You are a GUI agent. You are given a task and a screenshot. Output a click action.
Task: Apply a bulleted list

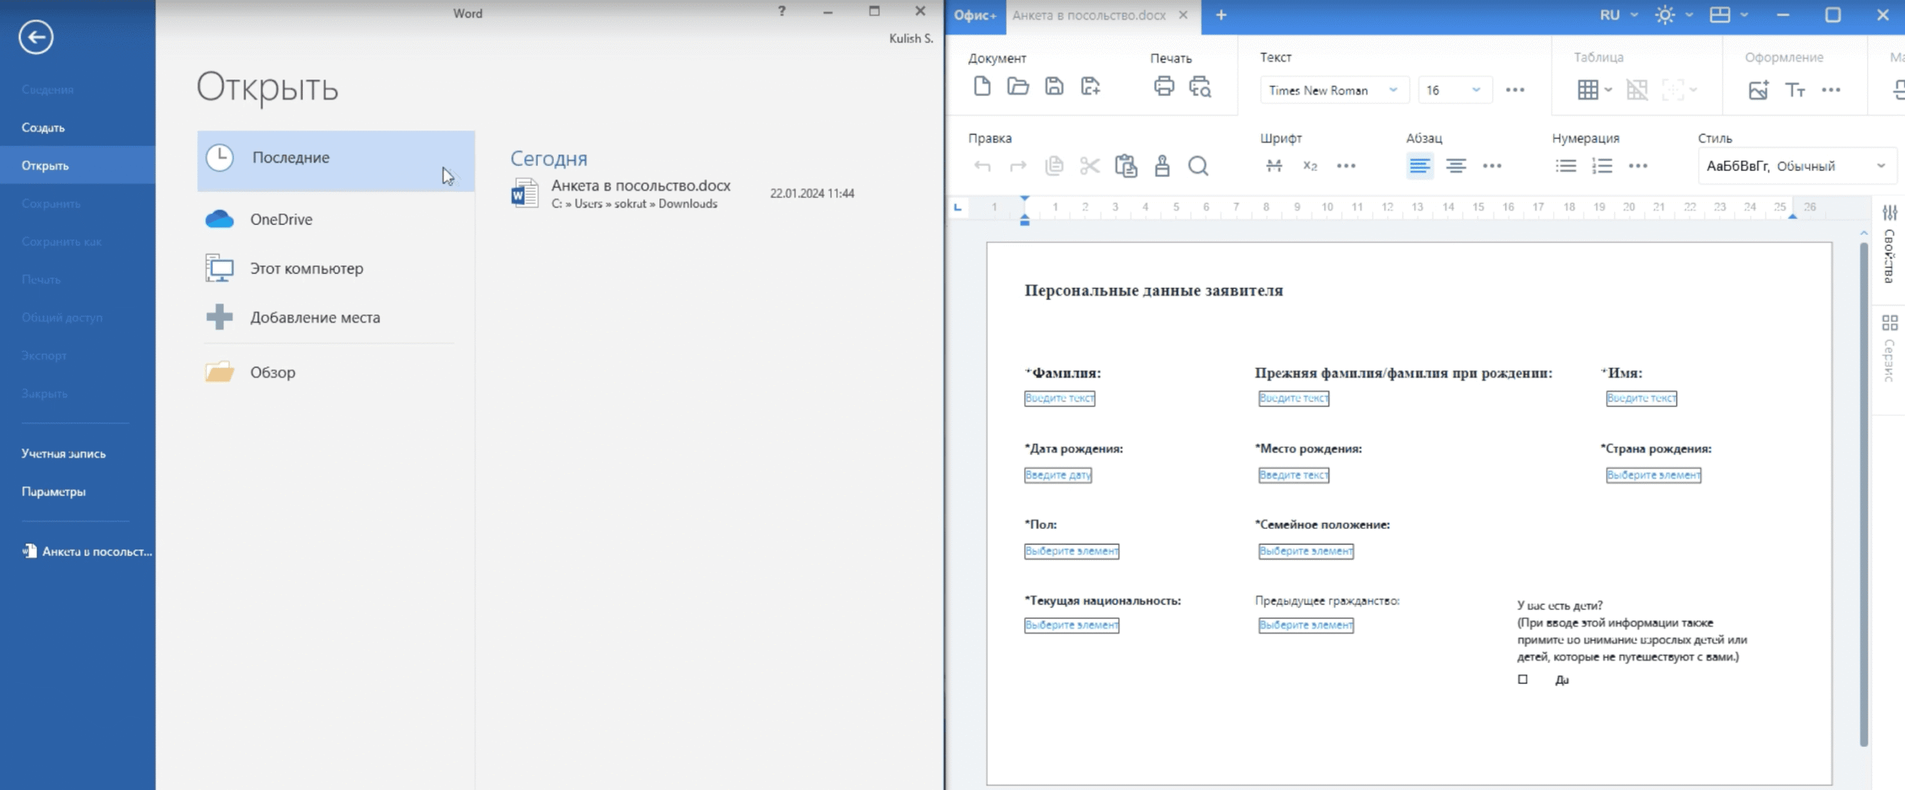click(1566, 166)
